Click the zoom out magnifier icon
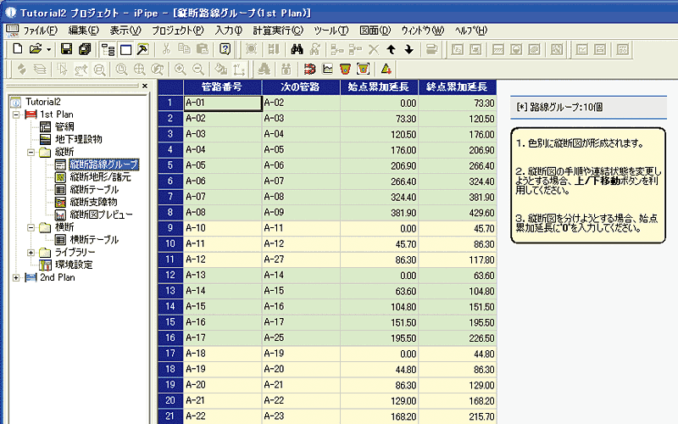Image resolution: width=678 pixels, height=424 pixels. (198, 69)
